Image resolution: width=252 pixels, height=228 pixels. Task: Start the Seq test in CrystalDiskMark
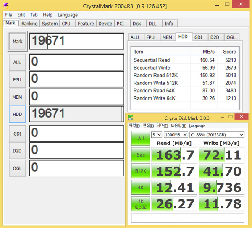[140, 155]
